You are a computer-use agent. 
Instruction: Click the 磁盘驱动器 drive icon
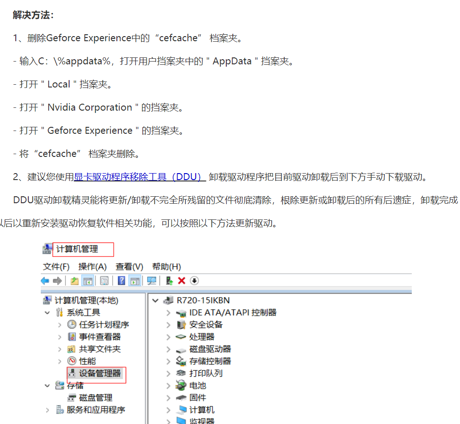click(x=181, y=350)
